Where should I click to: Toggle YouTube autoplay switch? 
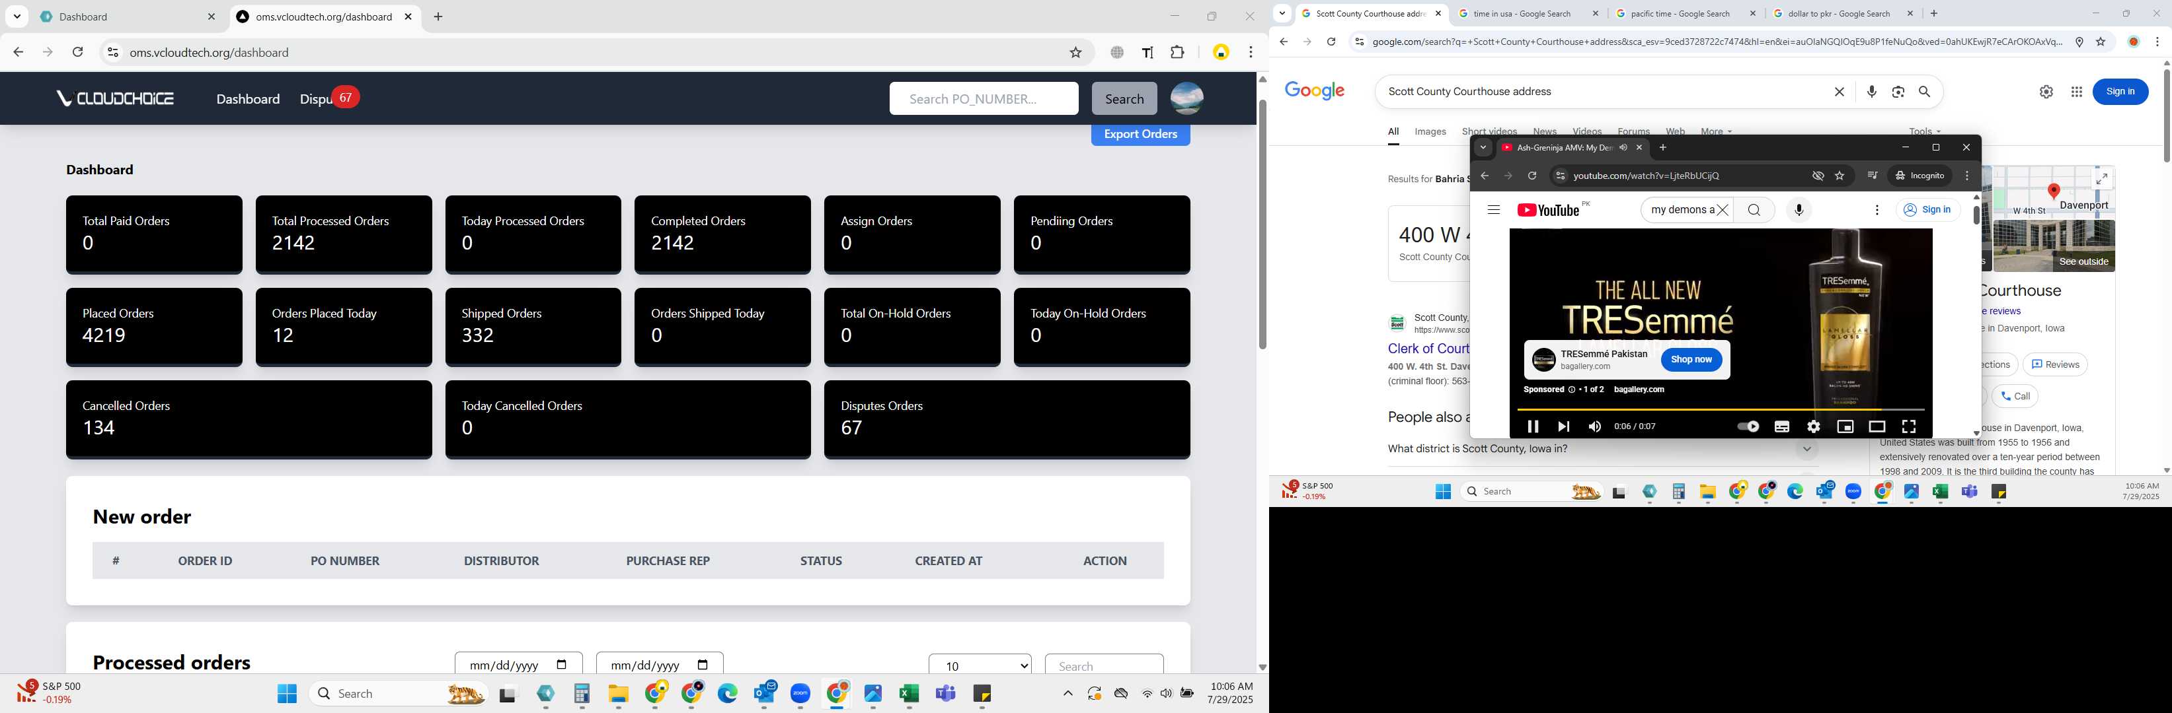pos(1748,426)
